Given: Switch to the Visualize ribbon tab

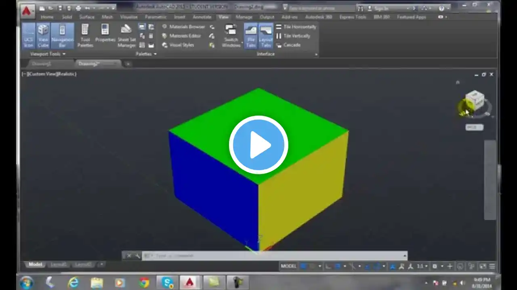Looking at the screenshot, I should click(x=129, y=17).
